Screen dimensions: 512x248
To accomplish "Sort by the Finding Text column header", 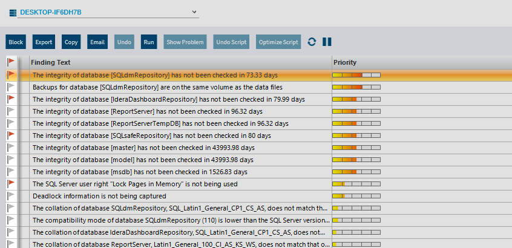I will (x=180, y=62).
